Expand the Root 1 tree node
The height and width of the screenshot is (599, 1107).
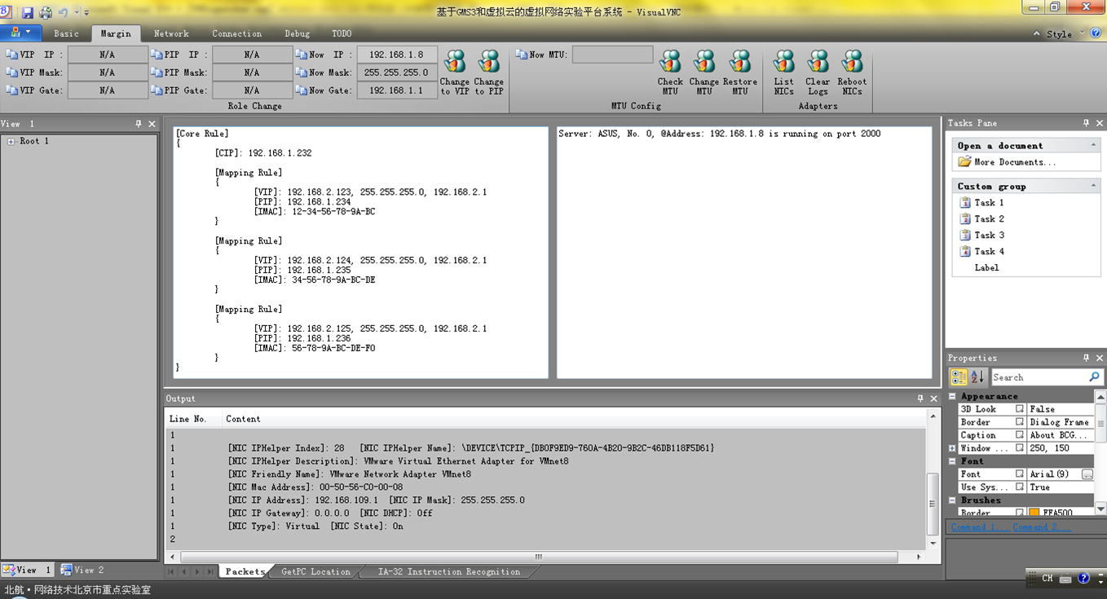click(x=11, y=142)
